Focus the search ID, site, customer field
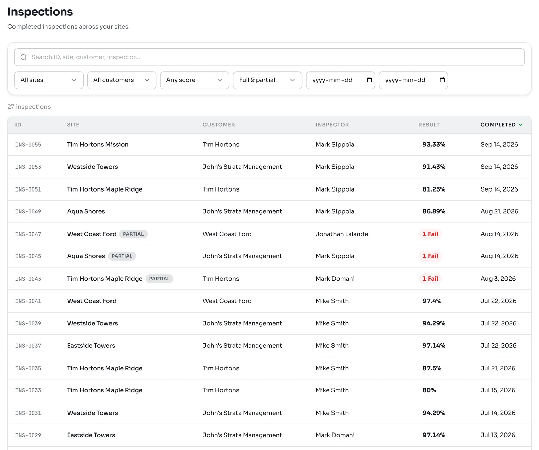This screenshot has height=450, width=539. coord(269,57)
